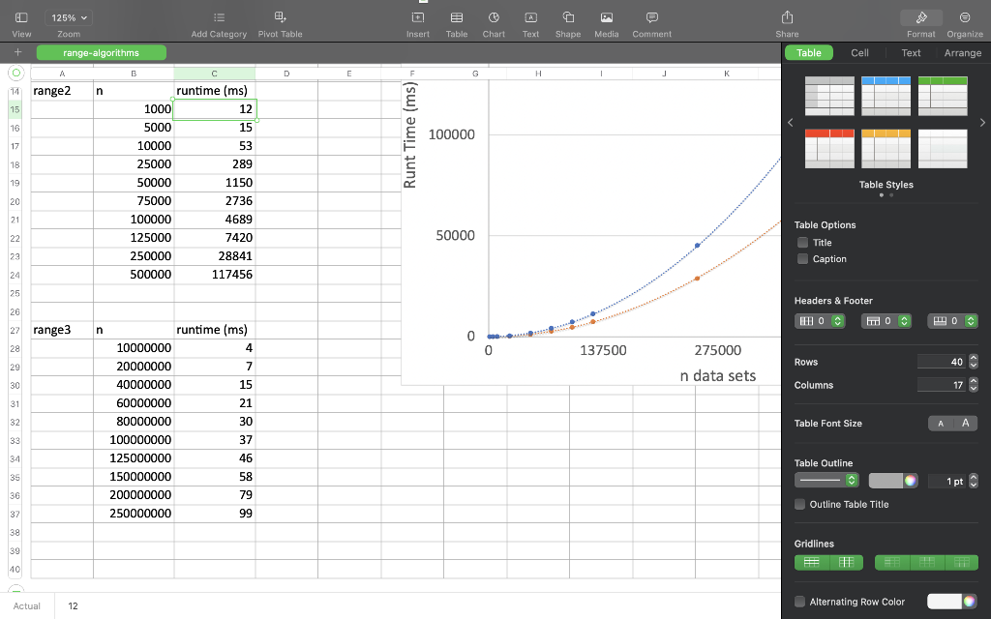
Task: Add a new sheet with plus button
Action: point(17,52)
